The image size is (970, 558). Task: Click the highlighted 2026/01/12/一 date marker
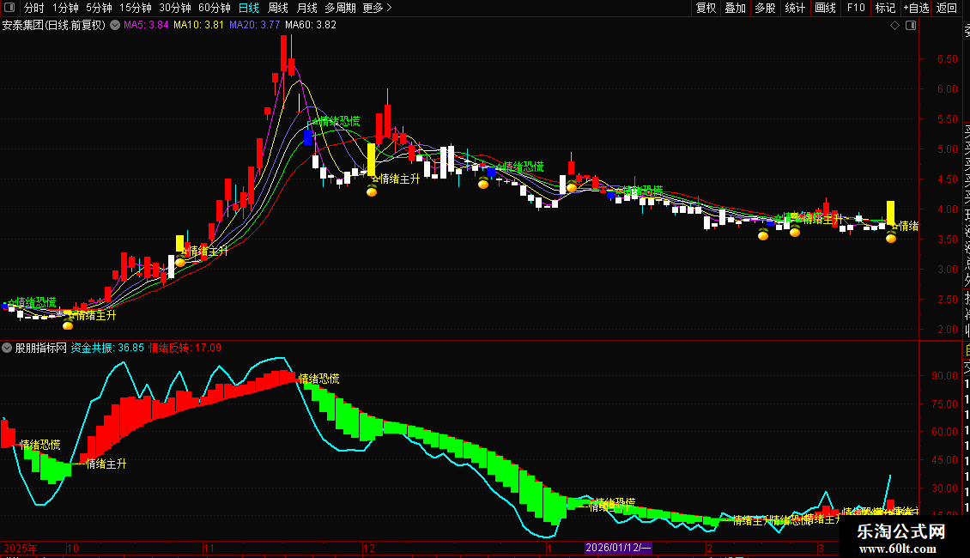click(618, 548)
